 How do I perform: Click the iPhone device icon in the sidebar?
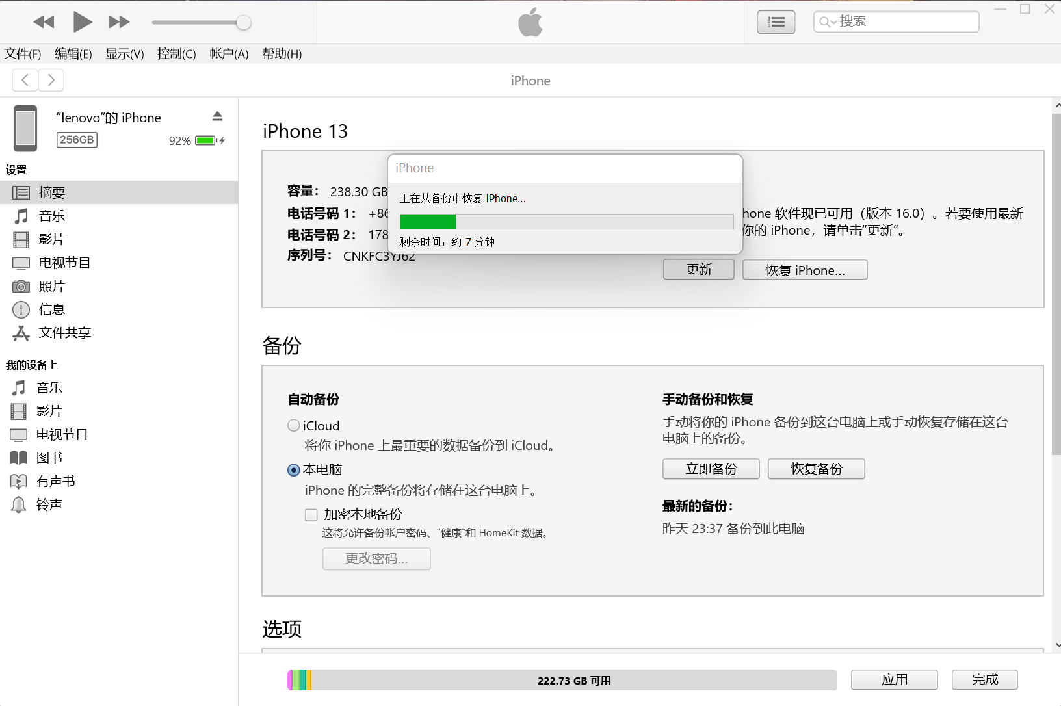[x=25, y=128]
